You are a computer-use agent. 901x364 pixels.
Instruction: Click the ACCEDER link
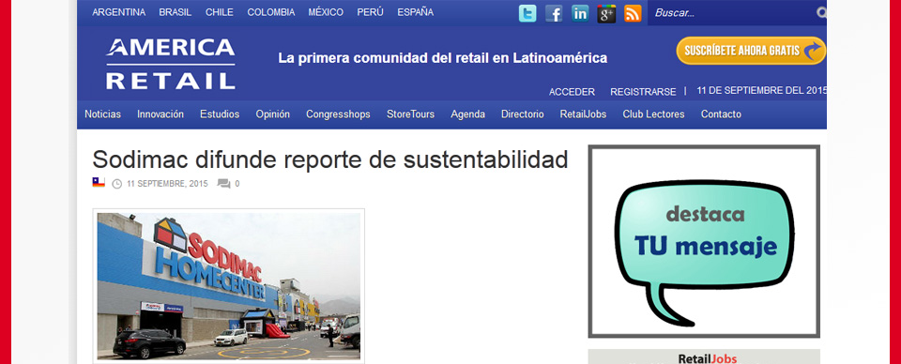point(572,92)
